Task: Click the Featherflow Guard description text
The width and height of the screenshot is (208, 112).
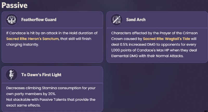Action: 52,39
